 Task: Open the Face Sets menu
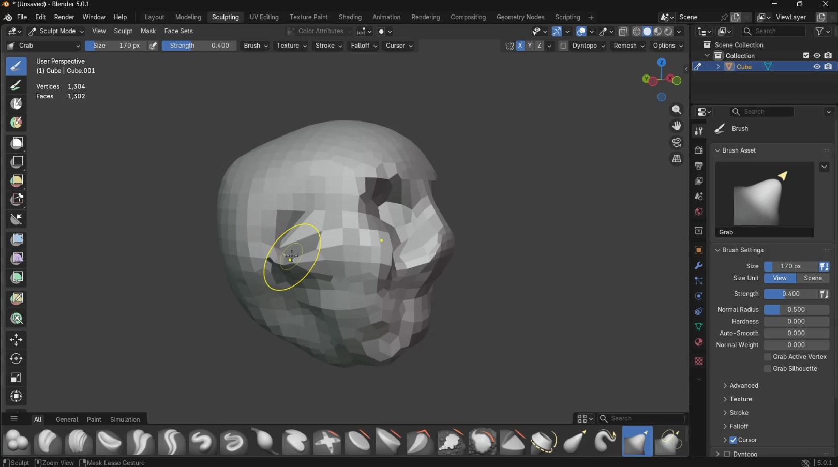(x=178, y=31)
